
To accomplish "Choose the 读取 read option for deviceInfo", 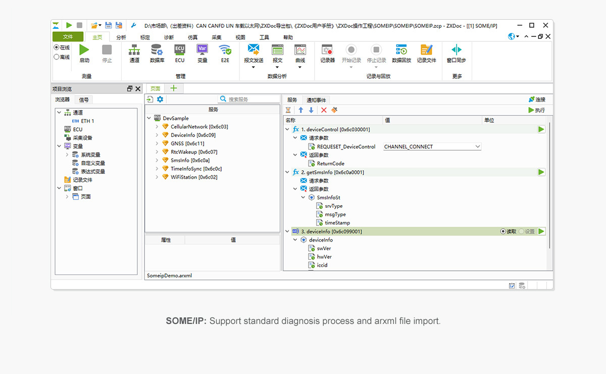I will pyautogui.click(x=503, y=231).
